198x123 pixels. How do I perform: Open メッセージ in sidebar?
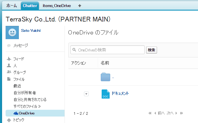pyautogui.click(x=21, y=45)
